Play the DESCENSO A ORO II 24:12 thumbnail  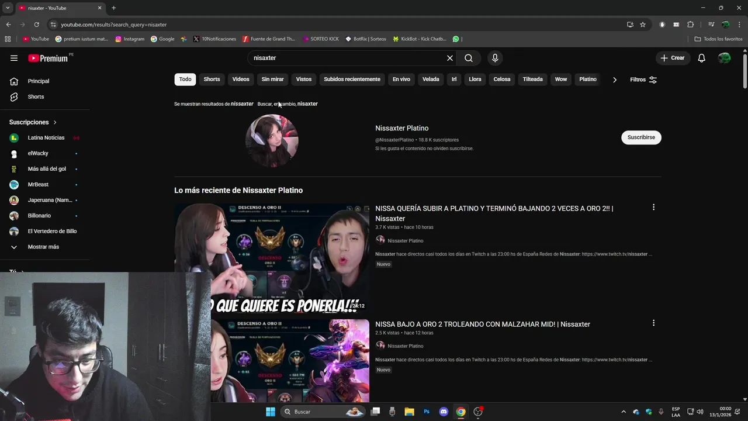[x=272, y=258]
